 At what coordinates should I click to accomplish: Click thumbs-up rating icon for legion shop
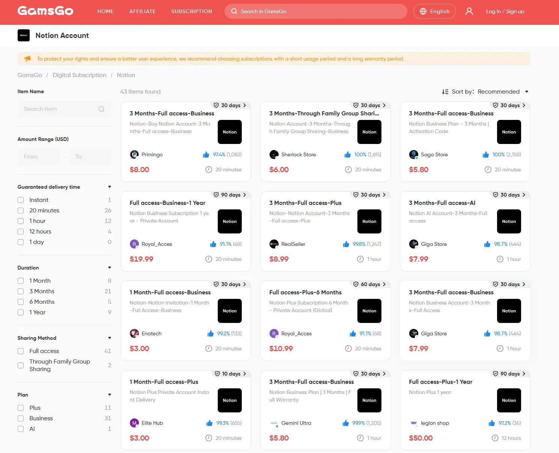coord(492,423)
